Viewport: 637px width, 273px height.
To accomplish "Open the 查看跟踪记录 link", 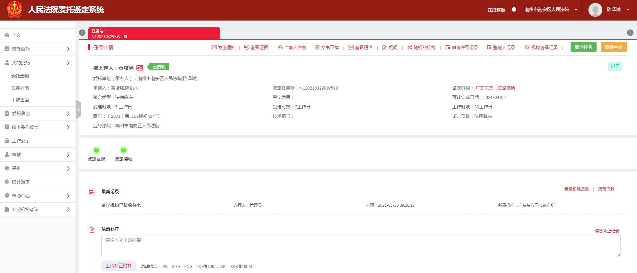I will (577, 189).
